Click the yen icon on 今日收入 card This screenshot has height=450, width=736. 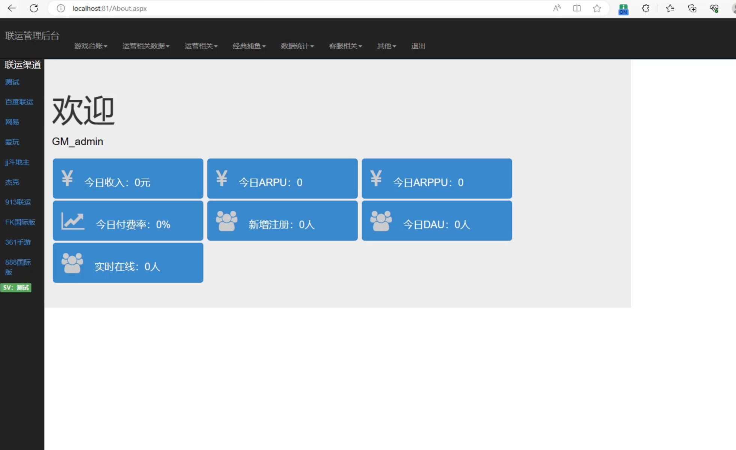pyautogui.click(x=67, y=178)
